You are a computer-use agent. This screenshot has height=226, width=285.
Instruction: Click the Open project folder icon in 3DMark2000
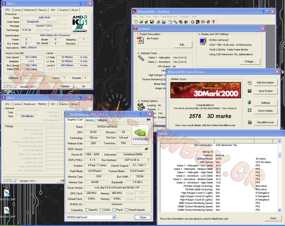pos(141,22)
